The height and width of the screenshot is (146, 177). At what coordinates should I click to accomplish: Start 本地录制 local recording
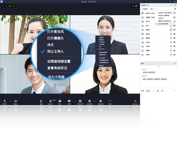(x=89, y=102)
